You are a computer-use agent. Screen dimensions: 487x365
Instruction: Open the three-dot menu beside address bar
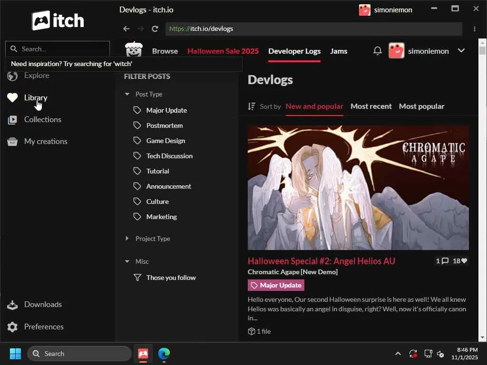(475, 29)
